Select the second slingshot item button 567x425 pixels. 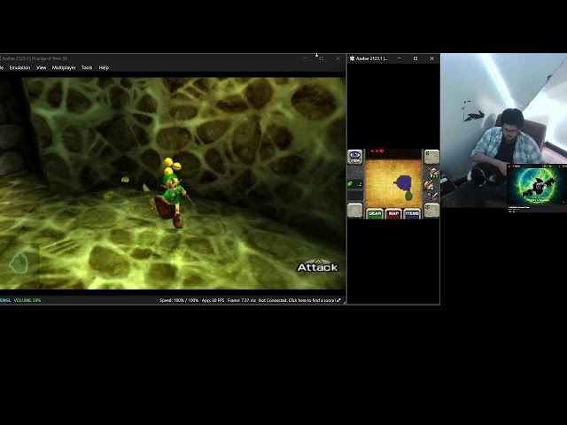[429, 185]
